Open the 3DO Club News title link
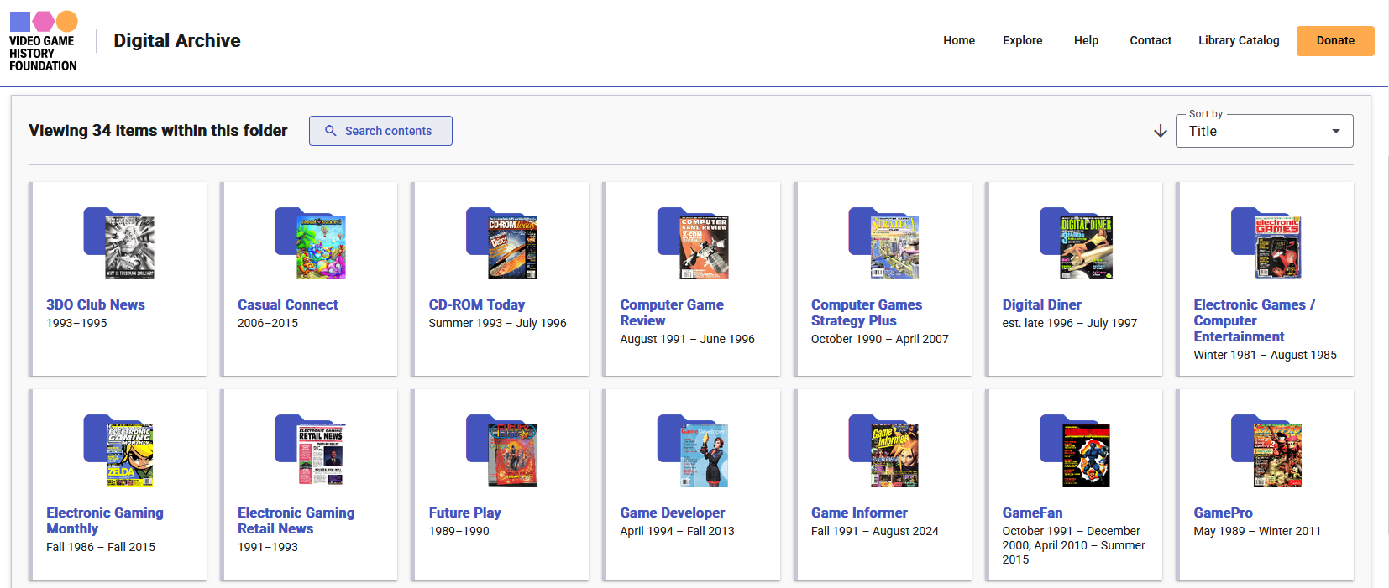The width and height of the screenshot is (1389, 588). [x=96, y=304]
